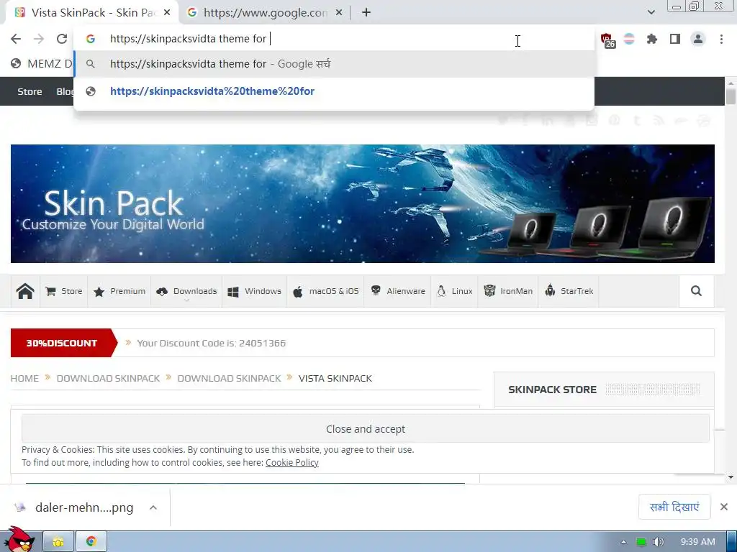Show hidden system tray icons arrow

pyautogui.click(x=623, y=542)
